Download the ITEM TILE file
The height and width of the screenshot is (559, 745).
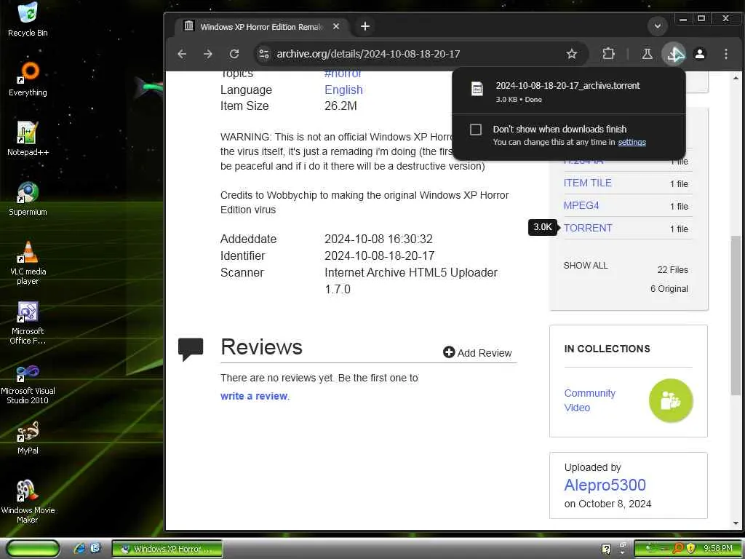587,183
